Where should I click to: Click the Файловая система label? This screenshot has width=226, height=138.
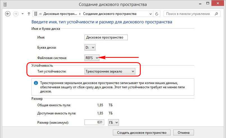(52, 58)
